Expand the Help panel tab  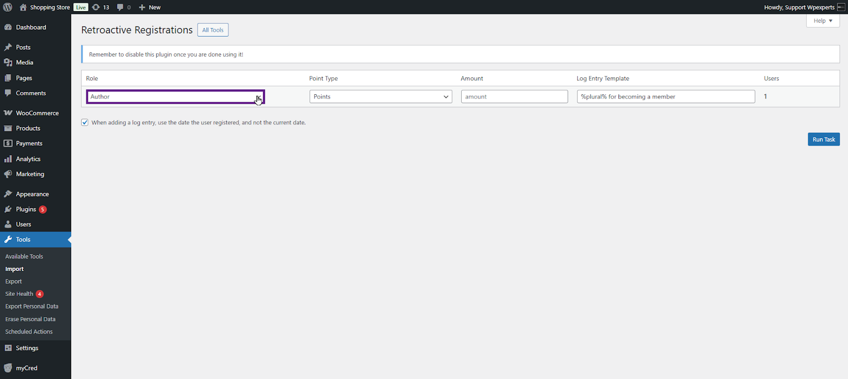pos(823,21)
